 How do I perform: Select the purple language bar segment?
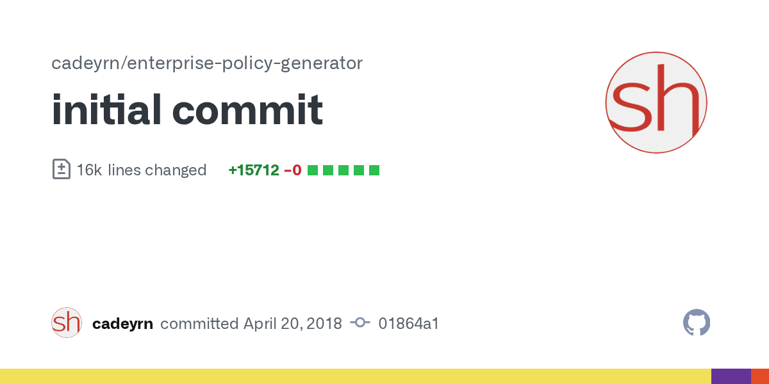tap(731, 376)
